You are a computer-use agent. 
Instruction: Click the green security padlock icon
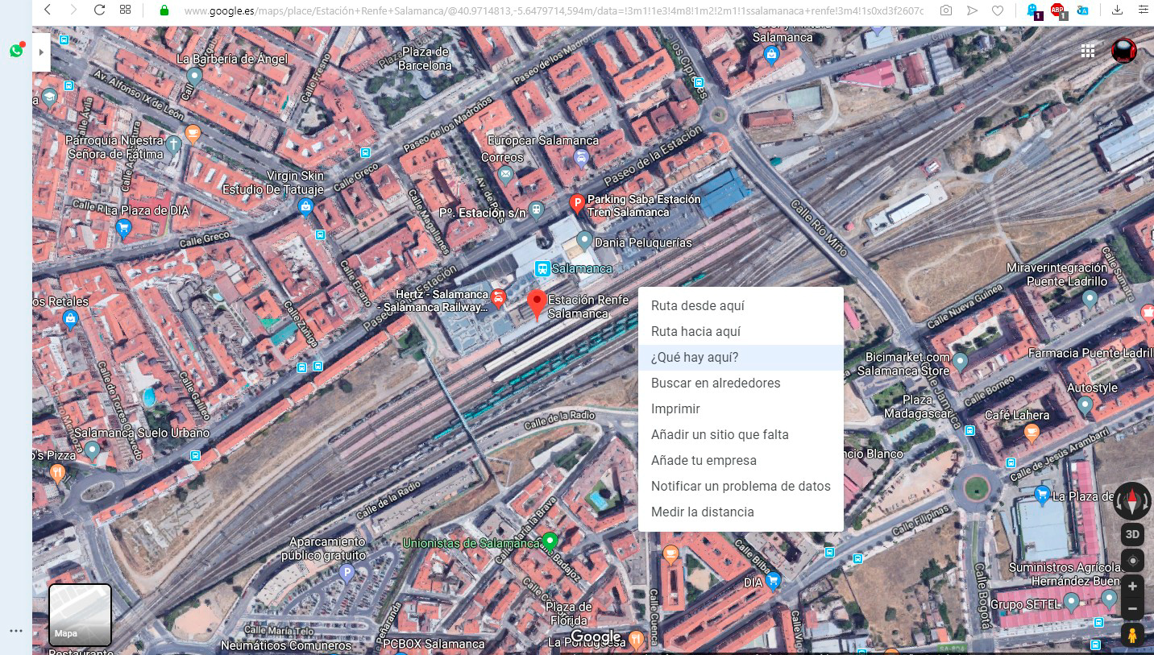click(164, 10)
